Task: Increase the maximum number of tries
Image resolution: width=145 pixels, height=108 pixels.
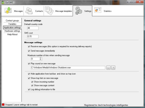Action: (x=41, y=58)
